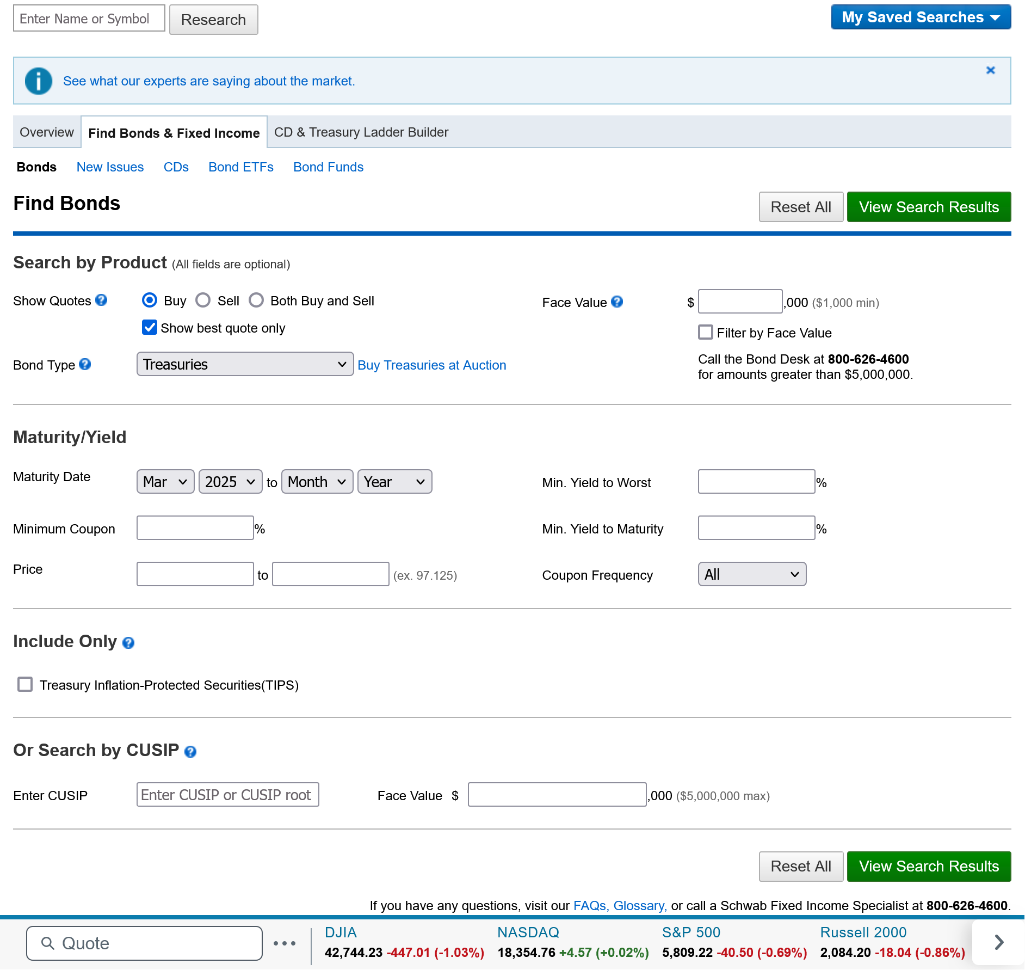Open Buy Treasuries at Auction link
Viewport: 1025px width, 970px height.
(432, 365)
